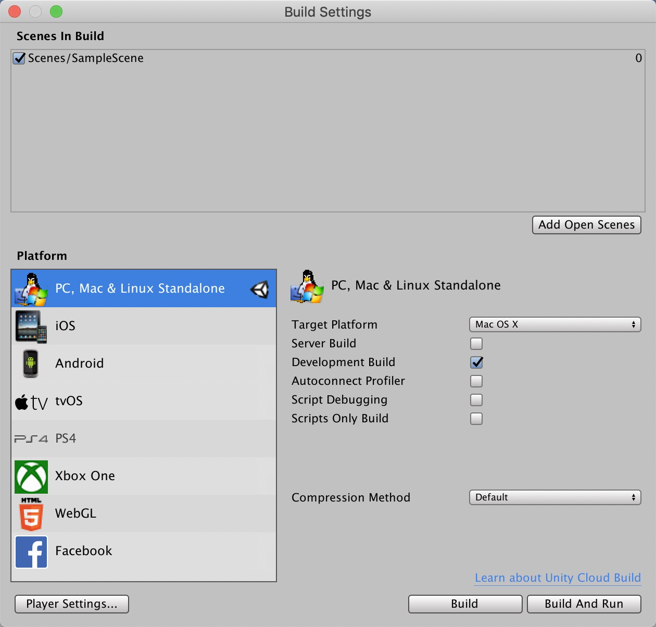The image size is (656, 627).
Task: Select the Android platform row
Action: point(144,363)
